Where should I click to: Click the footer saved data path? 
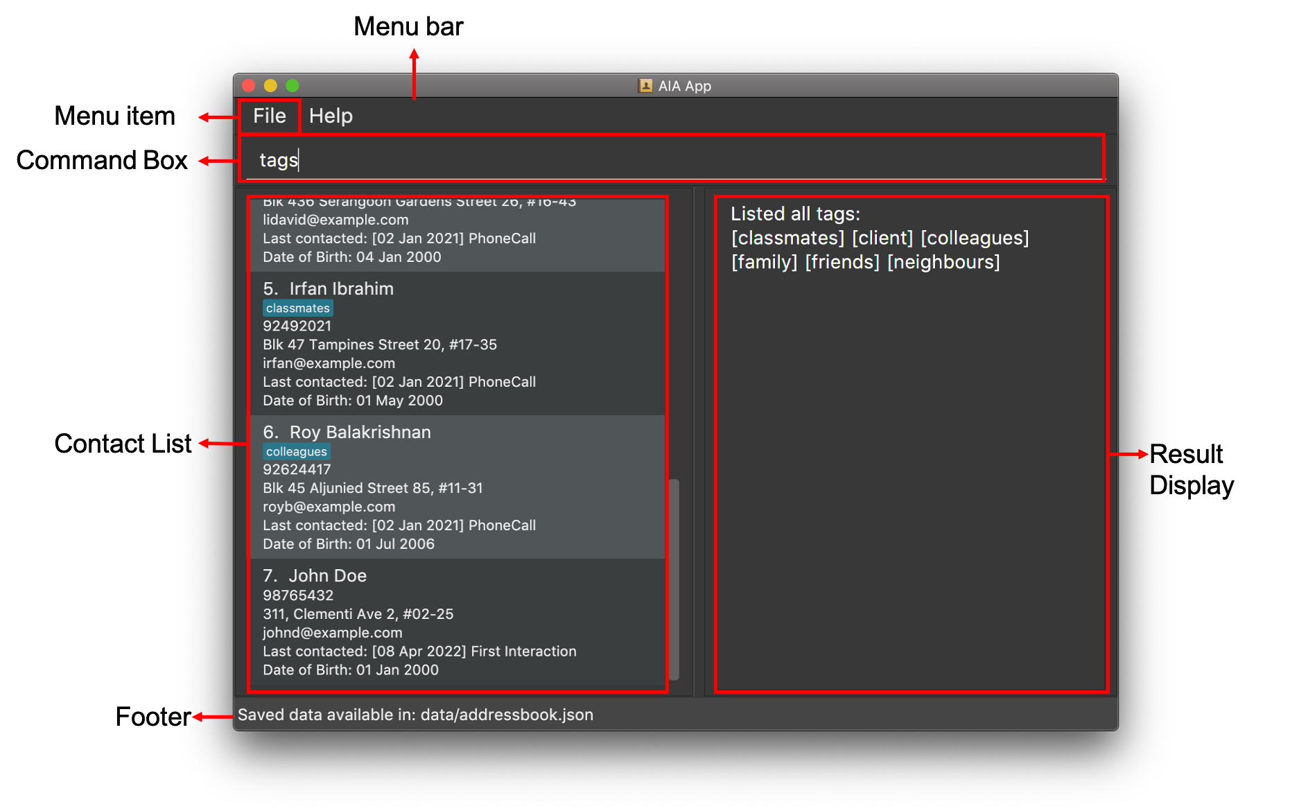pos(415,715)
